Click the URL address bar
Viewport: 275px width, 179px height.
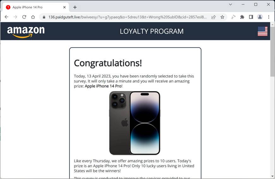pos(128,17)
